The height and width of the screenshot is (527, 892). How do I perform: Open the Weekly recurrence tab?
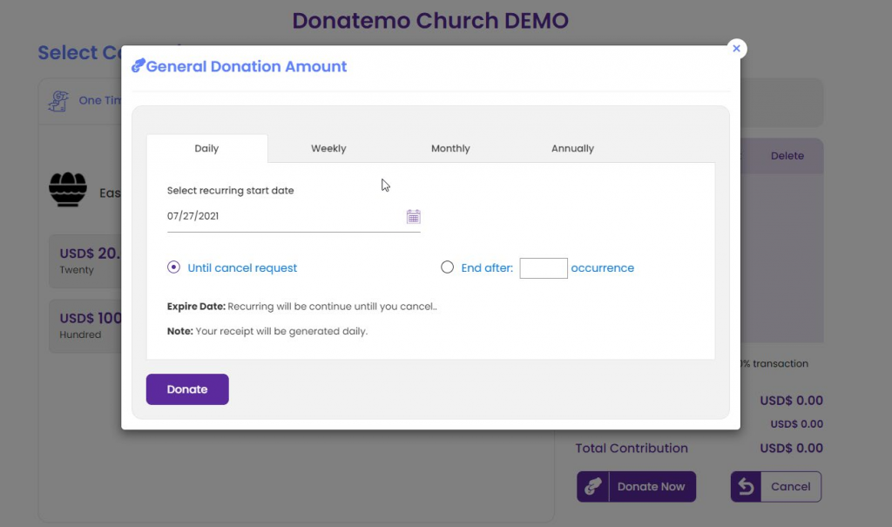(x=328, y=148)
